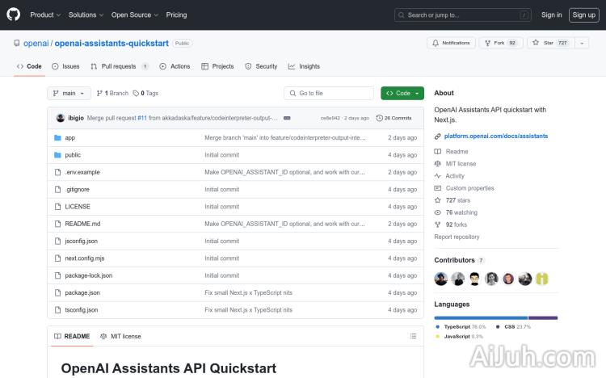Switch to the Issues tab
The image size is (606, 378).
tap(65, 66)
